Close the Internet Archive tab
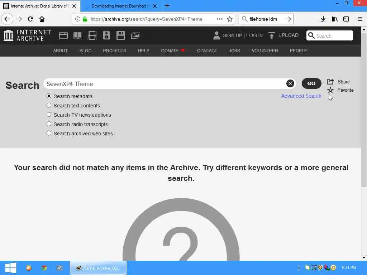Image resolution: width=367 pixels, height=275 pixels. (74, 6)
